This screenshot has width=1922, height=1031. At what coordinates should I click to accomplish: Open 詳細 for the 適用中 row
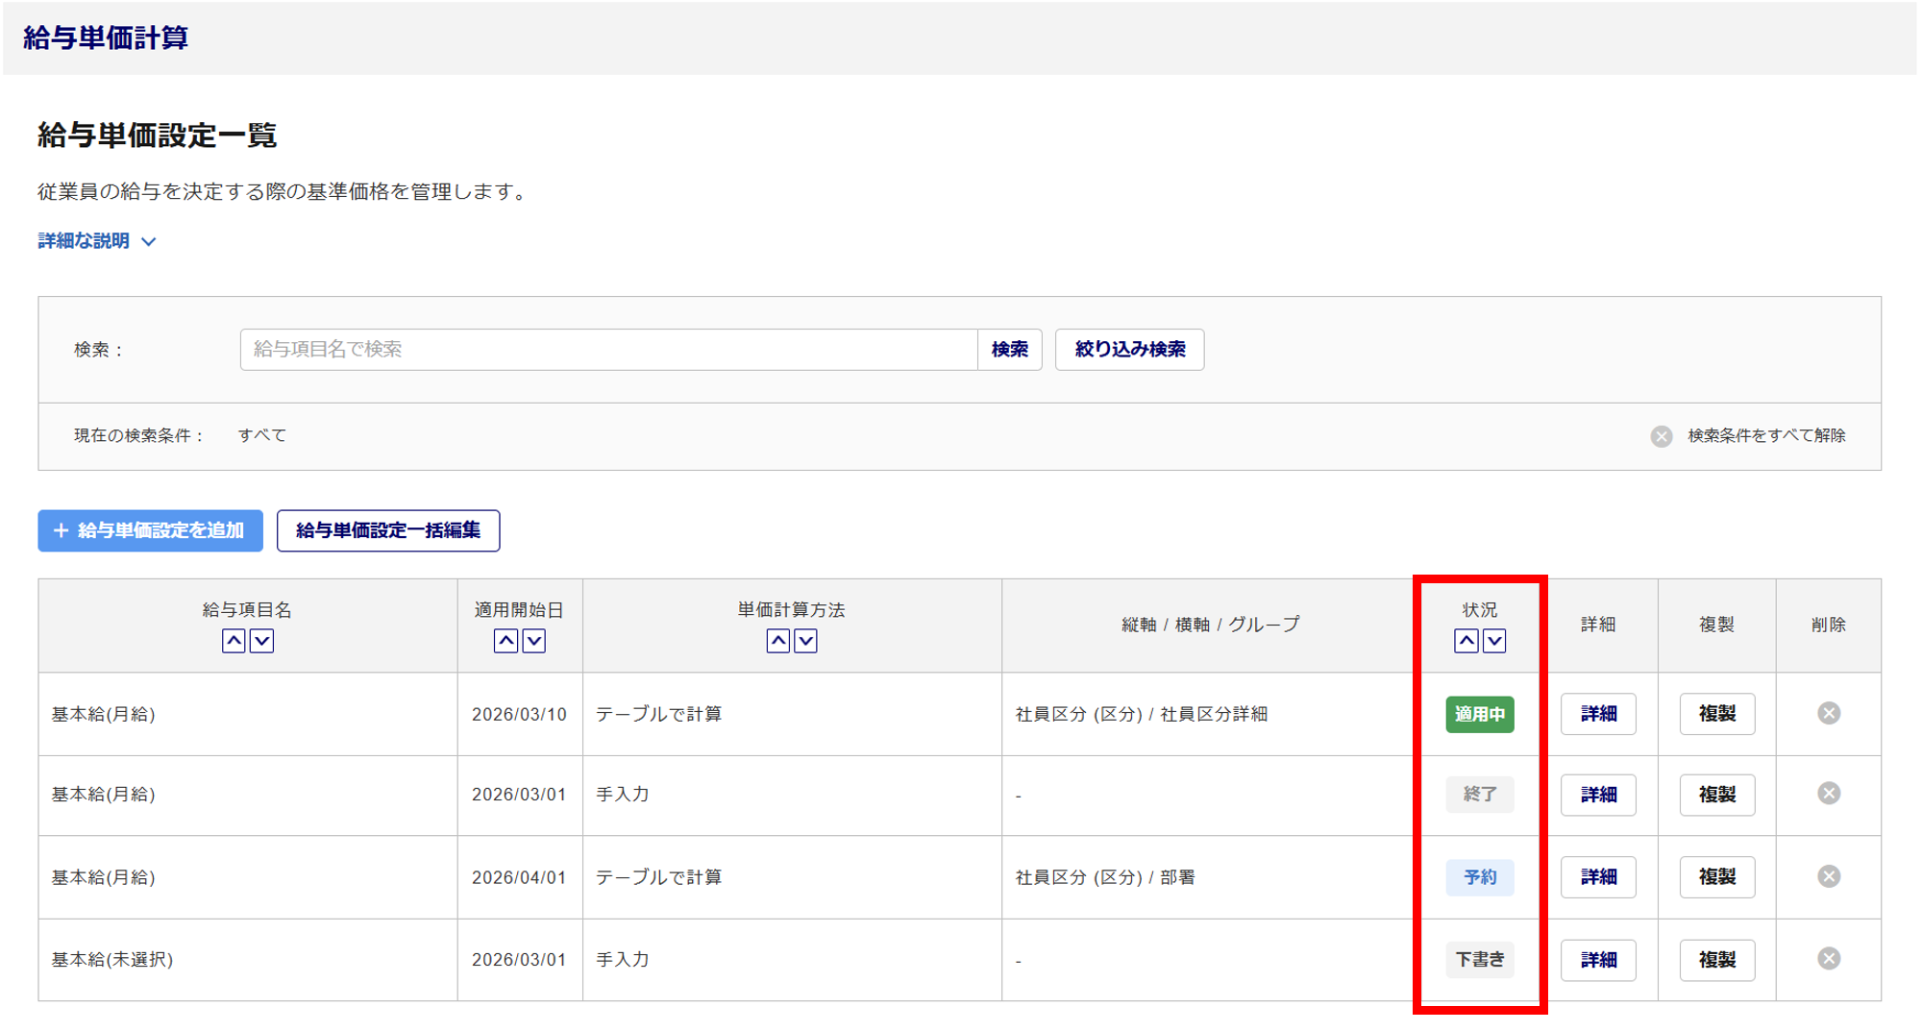pyautogui.click(x=1597, y=714)
